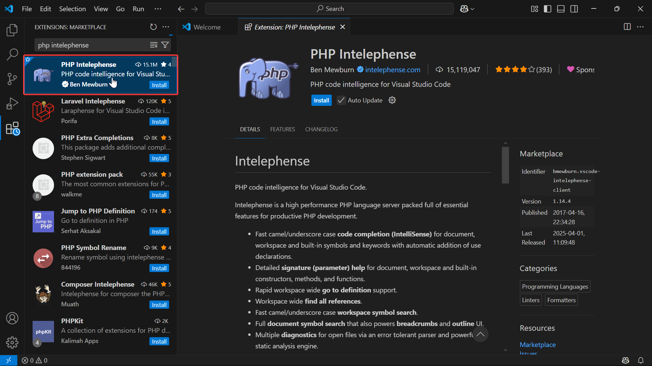This screenshot has height=366, width=652.
Task: Refresh the extensions marketplace list
Action: click(x=153, y=27)
